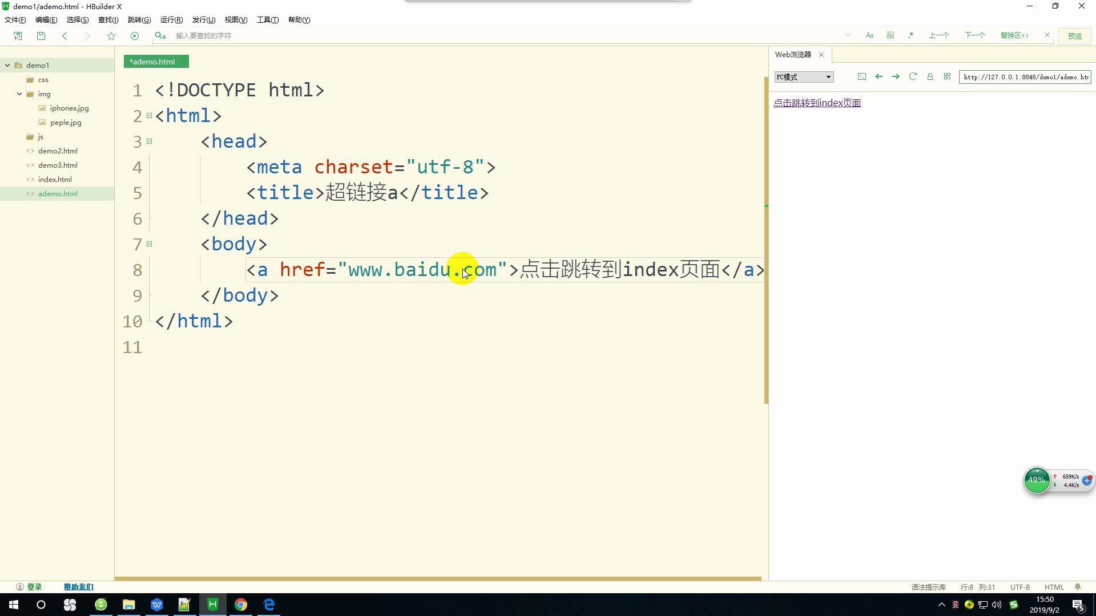Screen dimensions: 1096x616
Task: Select ademo.html in file tree
Action: (57, 193)
